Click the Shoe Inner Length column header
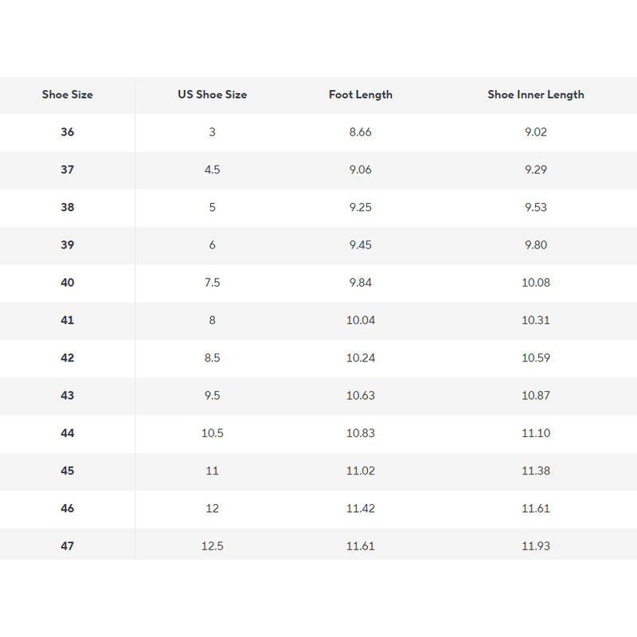 tap(536, 95)
